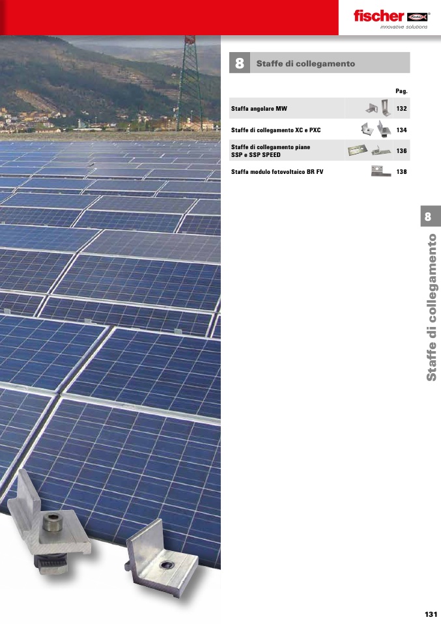Select the side chapter 8 tab
Image resolution: width=441 pixels, height=624 pixels.
pos(428,216)
